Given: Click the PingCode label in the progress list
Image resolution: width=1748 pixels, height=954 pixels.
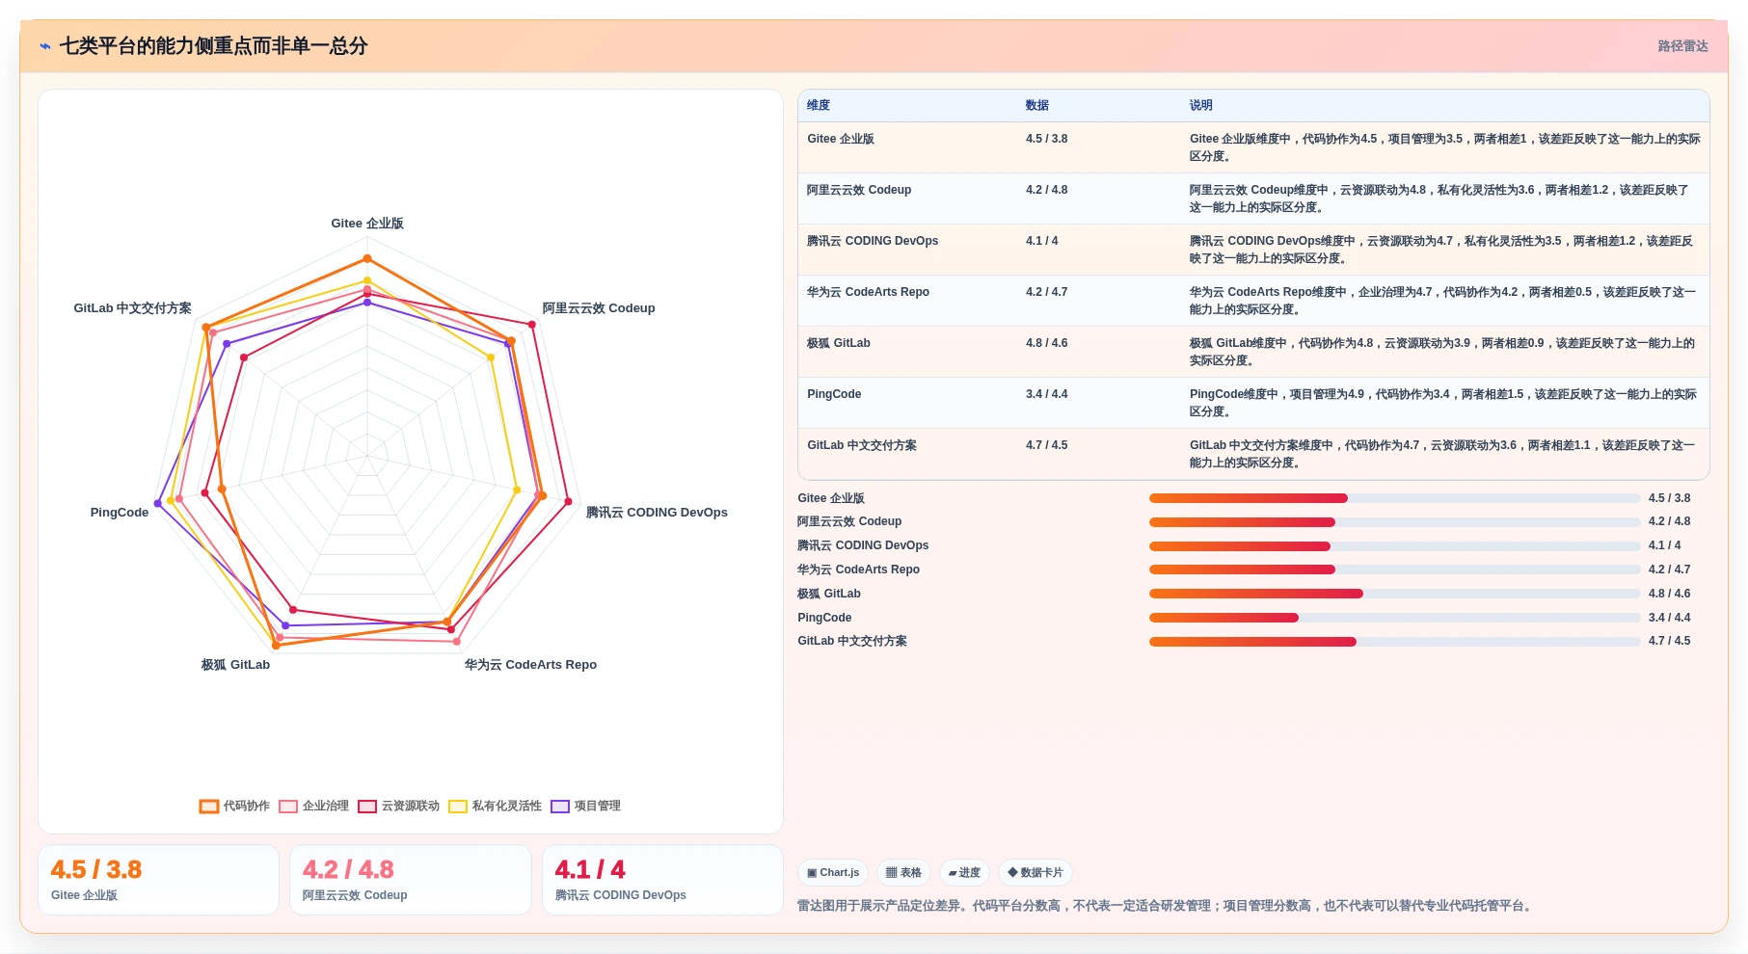Looking at the screenshot, I should [x=824, y=618].
